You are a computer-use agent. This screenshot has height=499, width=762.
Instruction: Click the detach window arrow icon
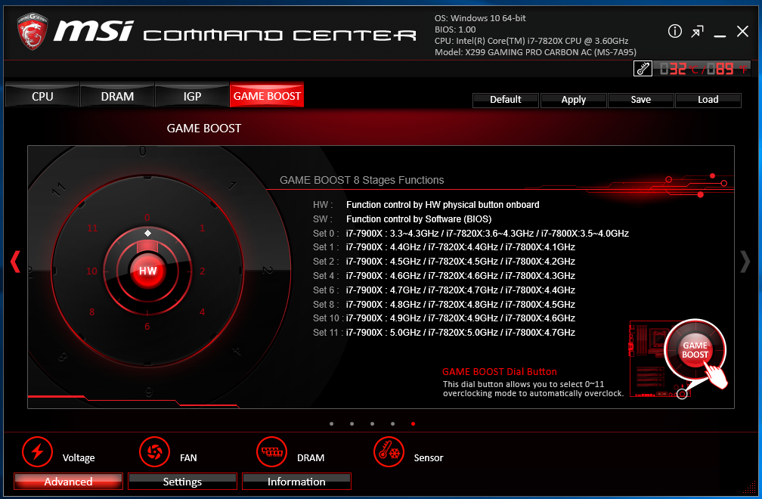(x=697, y=32)
